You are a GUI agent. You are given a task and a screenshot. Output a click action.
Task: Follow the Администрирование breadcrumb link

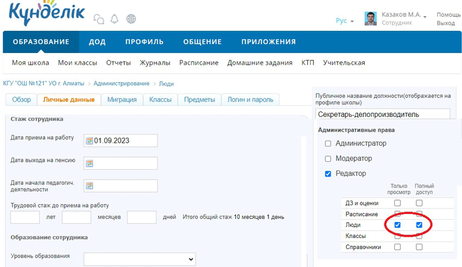122,83
